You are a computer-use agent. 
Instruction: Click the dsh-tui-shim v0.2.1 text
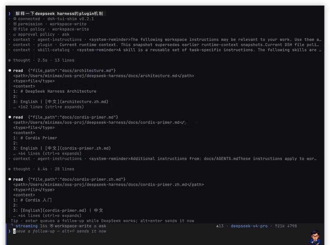[71, 19]
